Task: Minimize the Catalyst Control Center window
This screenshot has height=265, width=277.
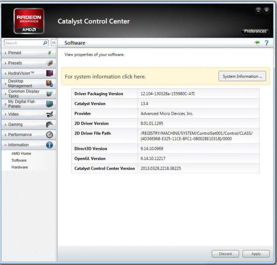Action: click(258, 10)
